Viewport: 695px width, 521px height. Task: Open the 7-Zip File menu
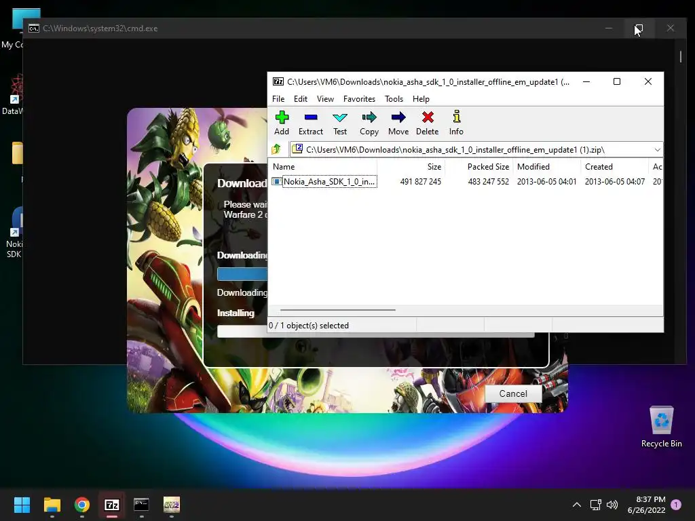click(x=278, y=99)
